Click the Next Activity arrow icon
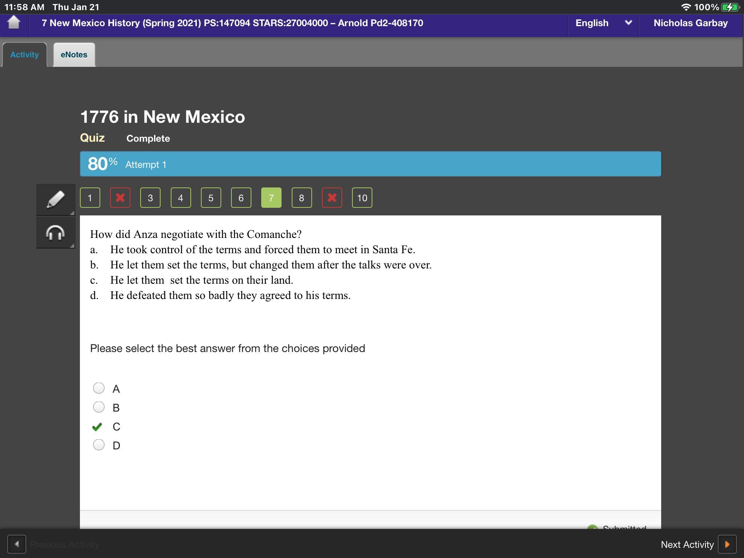The image size is (744, 558). 727,544
